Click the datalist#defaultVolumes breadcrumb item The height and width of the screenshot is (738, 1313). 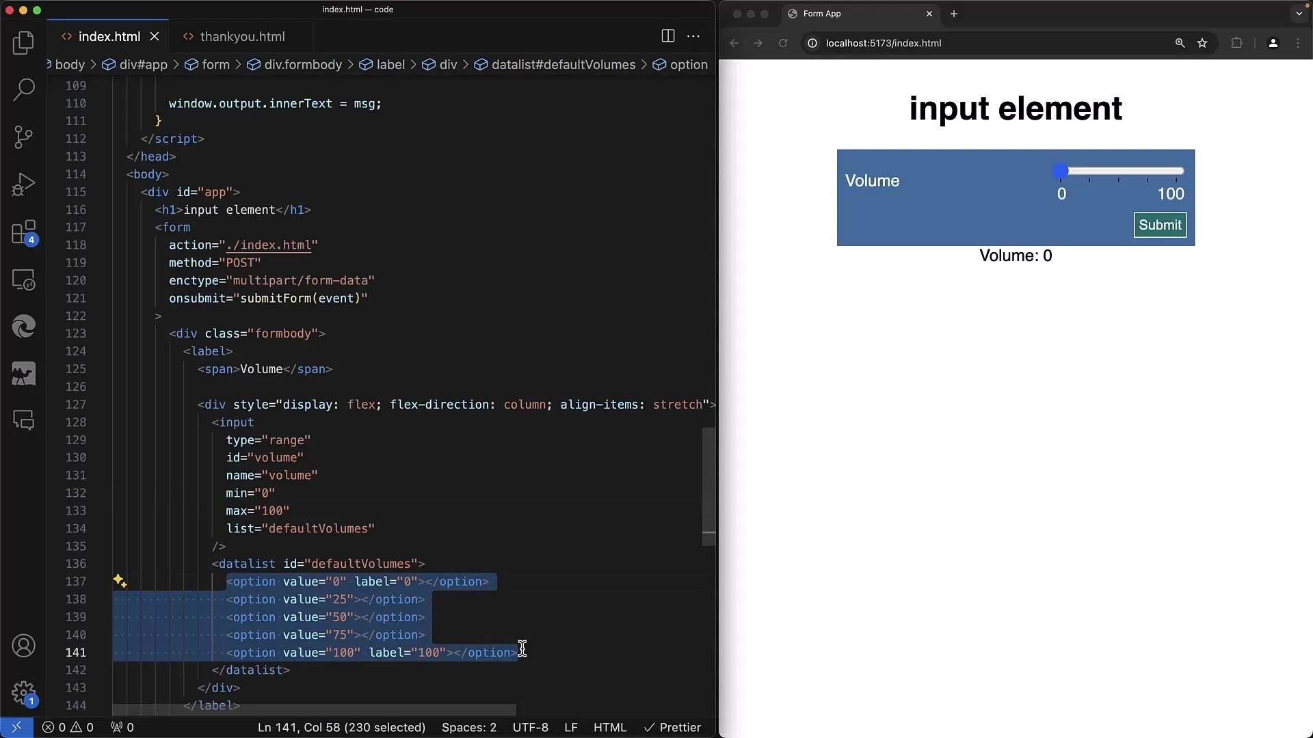coord(555,64)
